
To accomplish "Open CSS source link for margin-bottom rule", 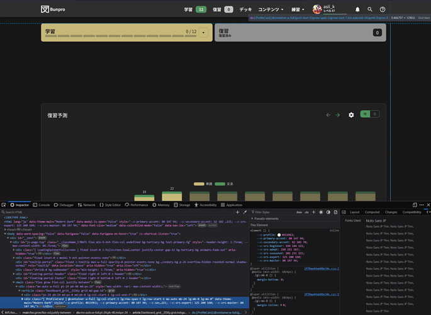I will point(322,268).
